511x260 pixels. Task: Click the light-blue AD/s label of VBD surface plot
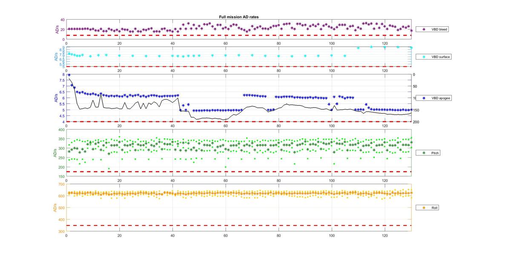click(57, 57)
